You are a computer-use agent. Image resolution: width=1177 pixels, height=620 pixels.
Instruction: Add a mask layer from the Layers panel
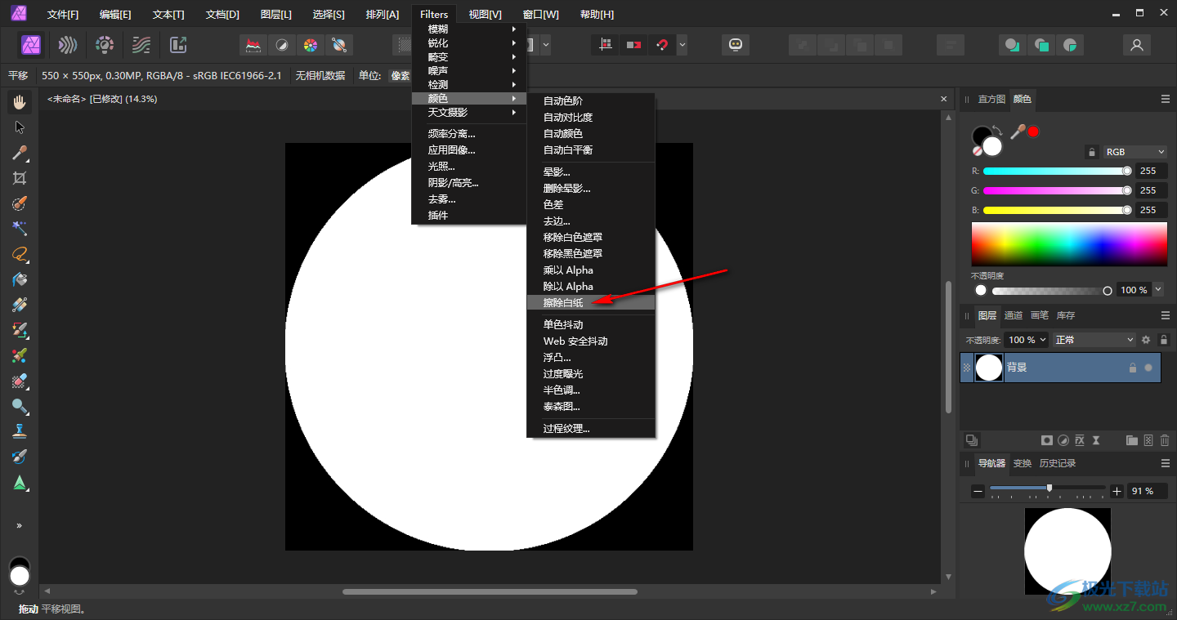pos(1046,440)
